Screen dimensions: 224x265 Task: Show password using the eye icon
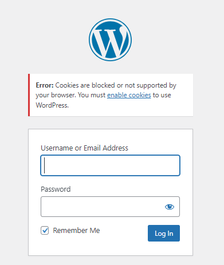[170, 207]
